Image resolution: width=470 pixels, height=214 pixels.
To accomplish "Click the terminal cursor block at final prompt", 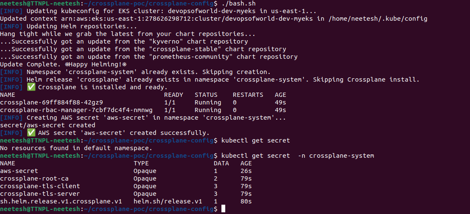I will coord(223,209).
